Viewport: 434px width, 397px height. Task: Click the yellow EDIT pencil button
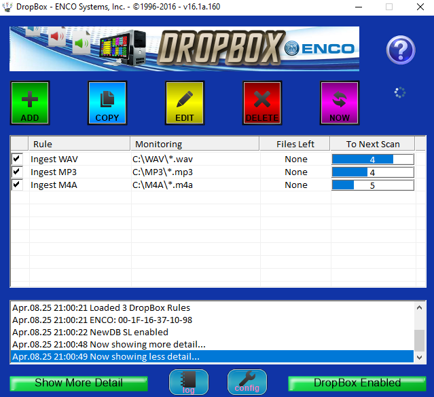[185, 103]
